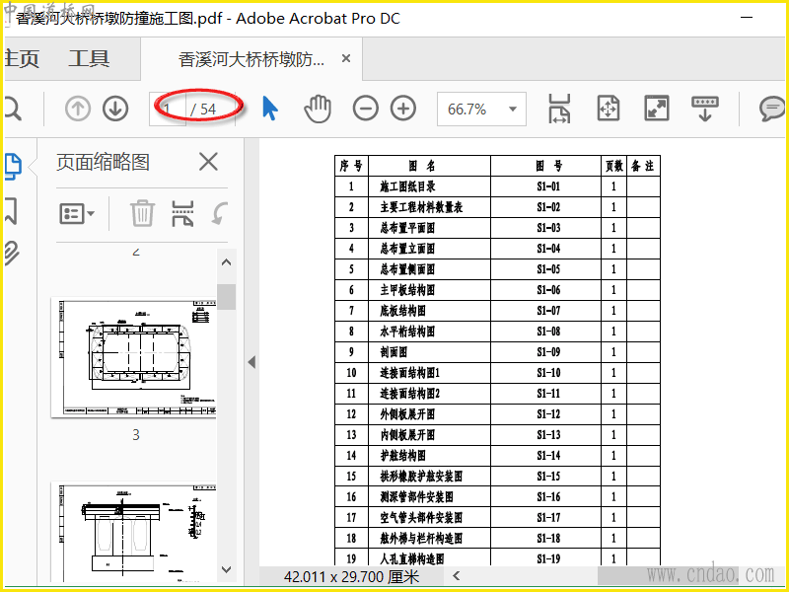This screenshot has height=592, width=789.
Task: Click the fit one full page icon
Action: [x=608, y=109]
